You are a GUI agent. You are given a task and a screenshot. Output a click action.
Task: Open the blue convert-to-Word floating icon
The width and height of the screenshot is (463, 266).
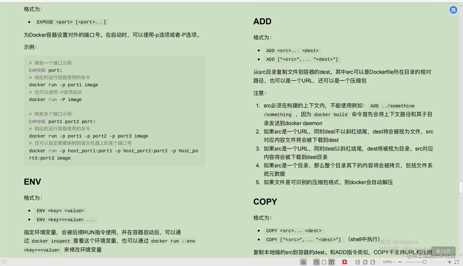click(453, 10)
